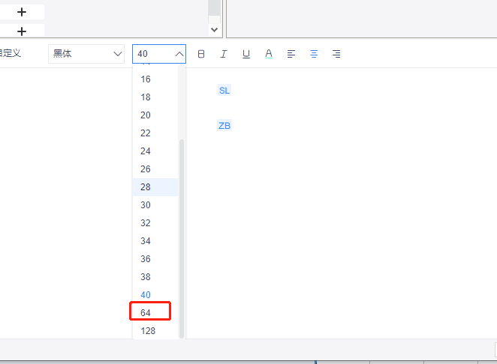Open the font color picker
Screen dimensions: 497x364
pos(269,54)
